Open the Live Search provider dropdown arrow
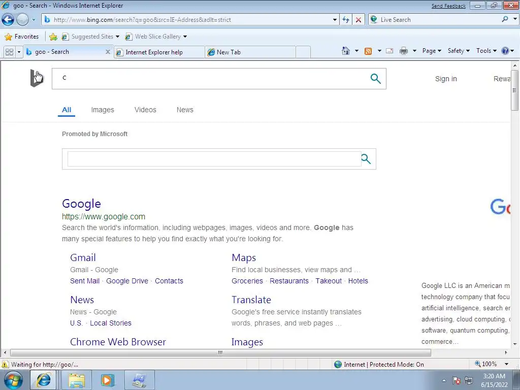The image size is (520, 390). pos(515,19)
